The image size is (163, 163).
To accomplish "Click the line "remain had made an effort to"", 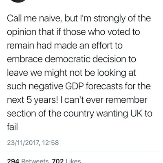I will pos(65,45).
